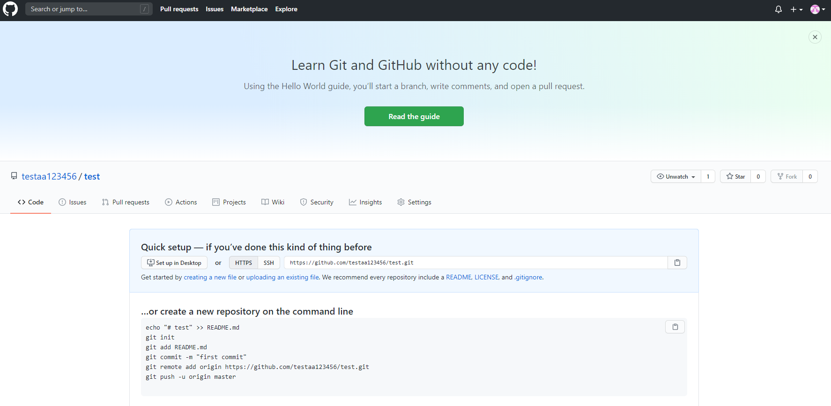Image resolution: width=831 pixels, height=406 pixels.
Task: Follow the uploading an existing file link
Action: [282, 277]
